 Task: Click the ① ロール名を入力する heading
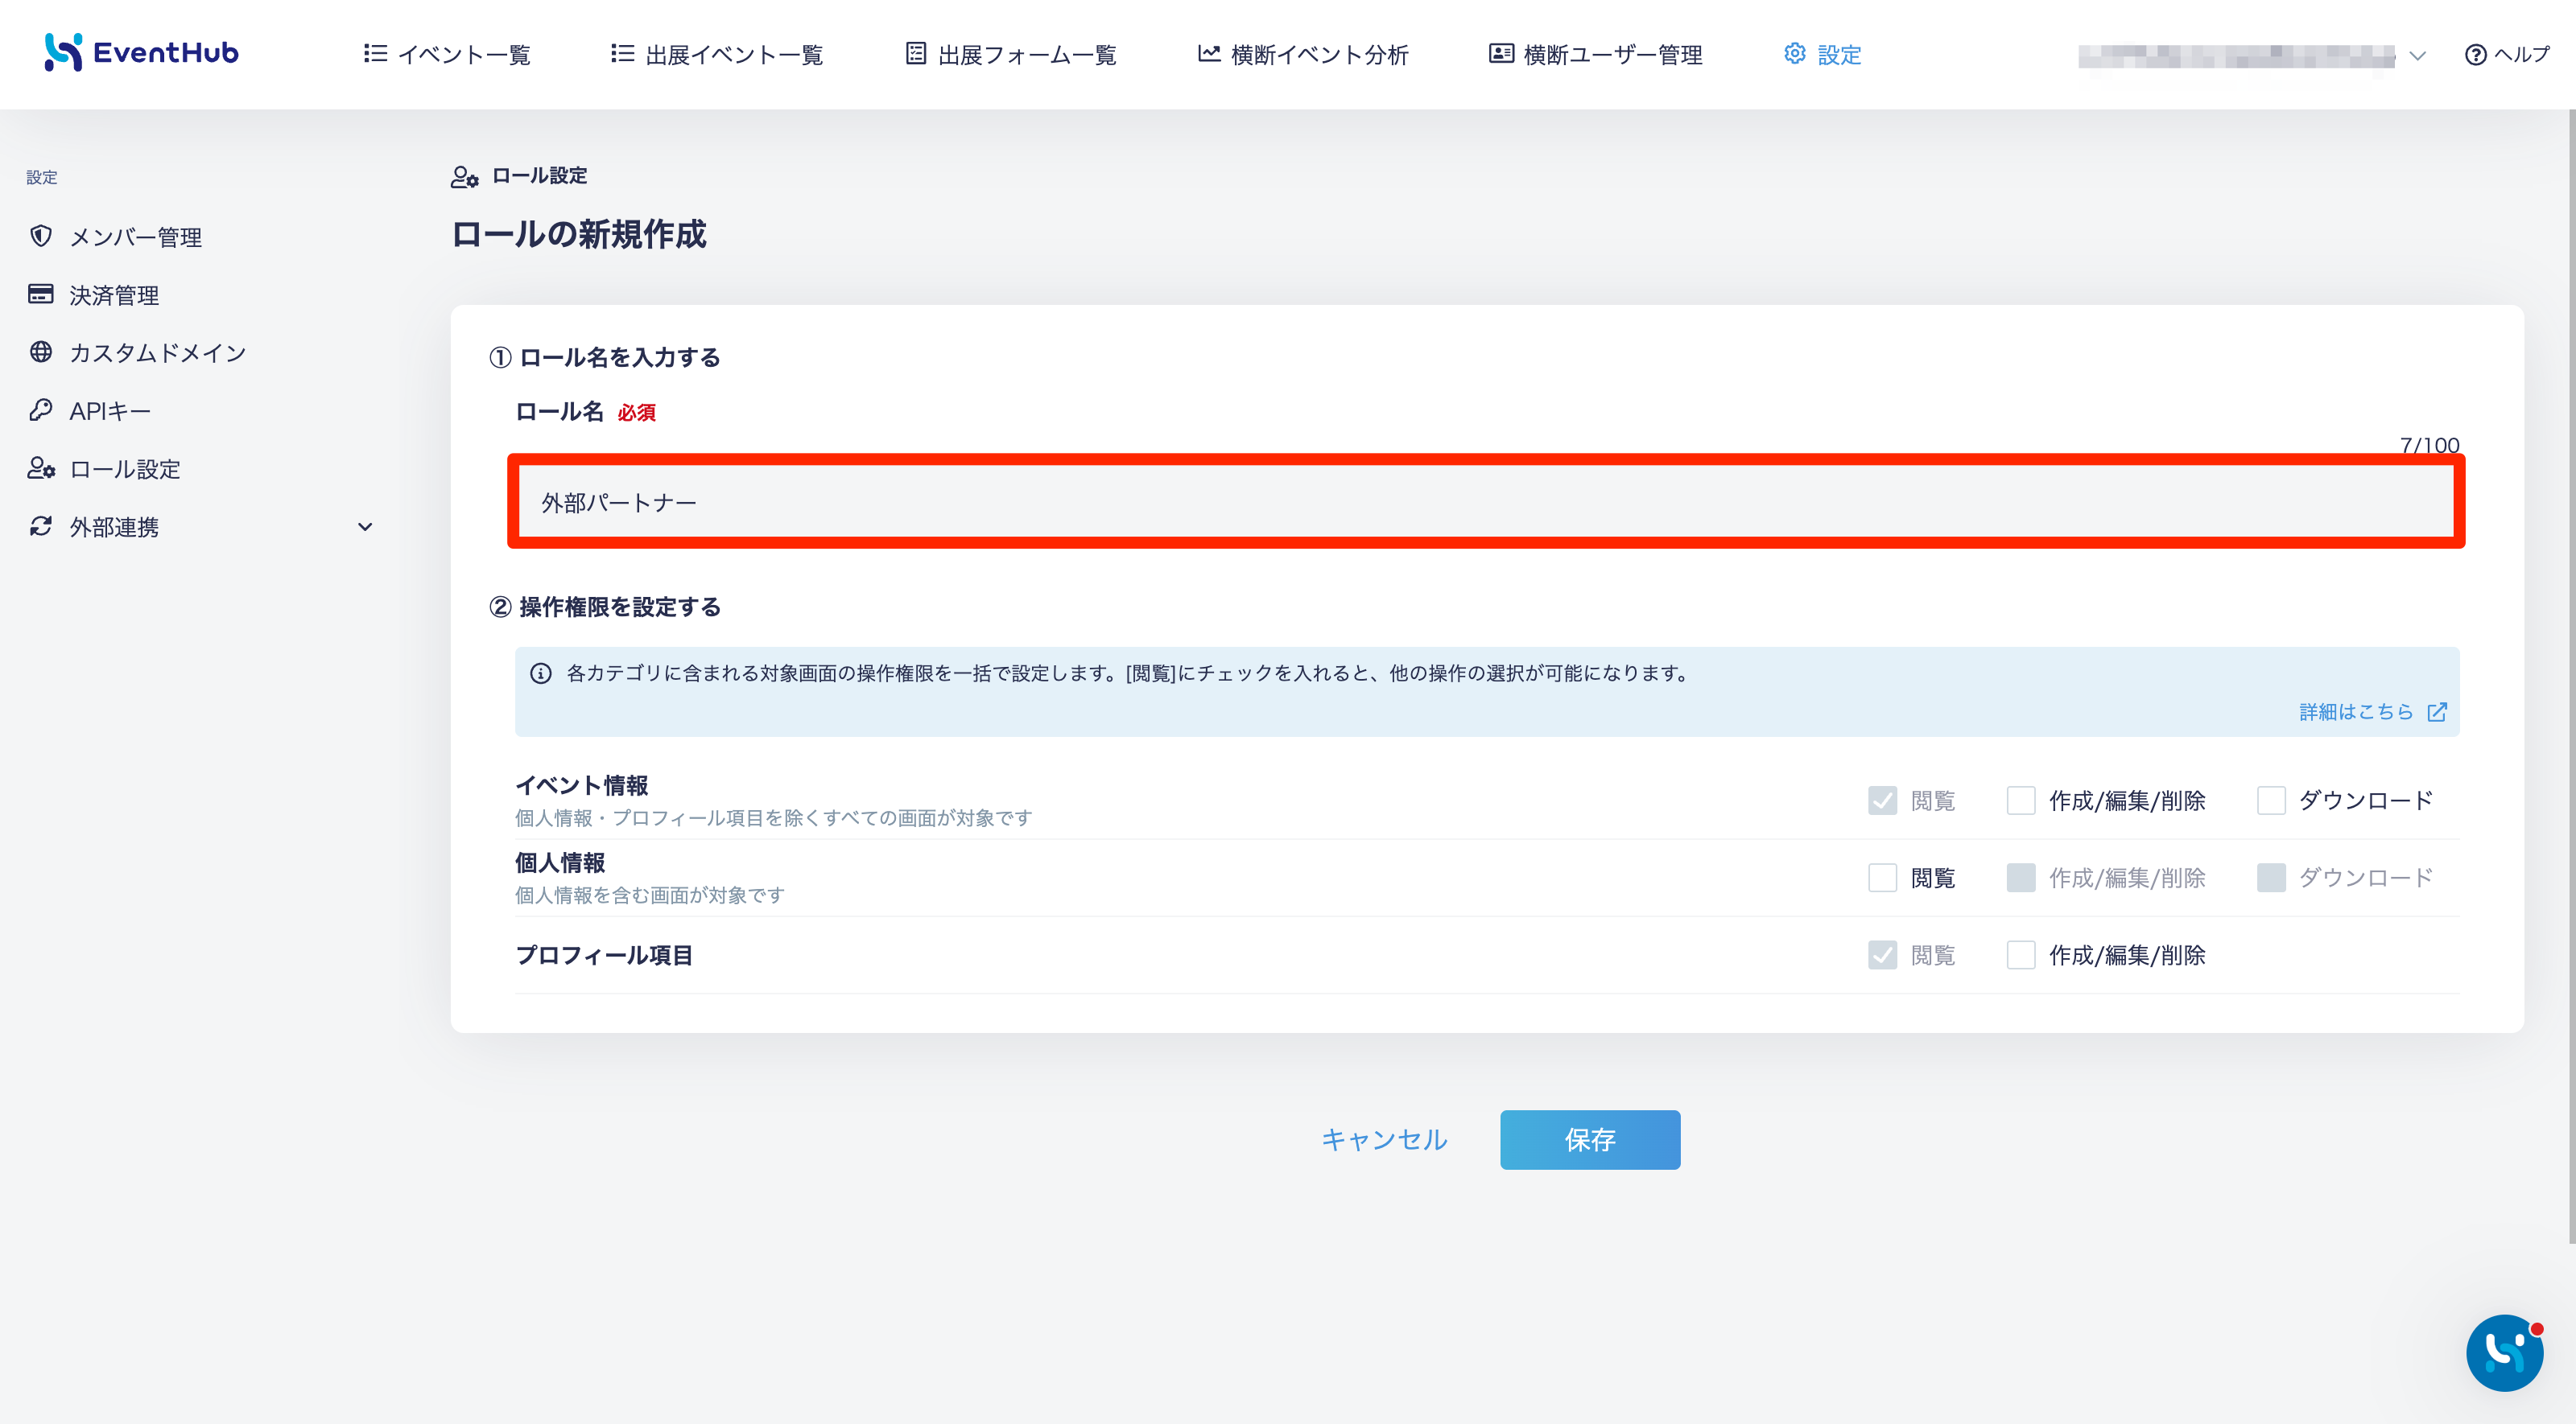[x=604, y=356]
